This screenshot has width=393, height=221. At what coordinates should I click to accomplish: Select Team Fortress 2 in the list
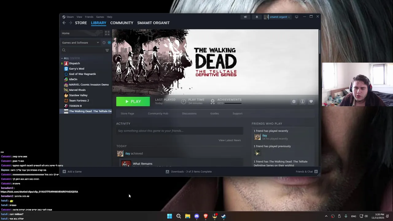click(79, 101)
